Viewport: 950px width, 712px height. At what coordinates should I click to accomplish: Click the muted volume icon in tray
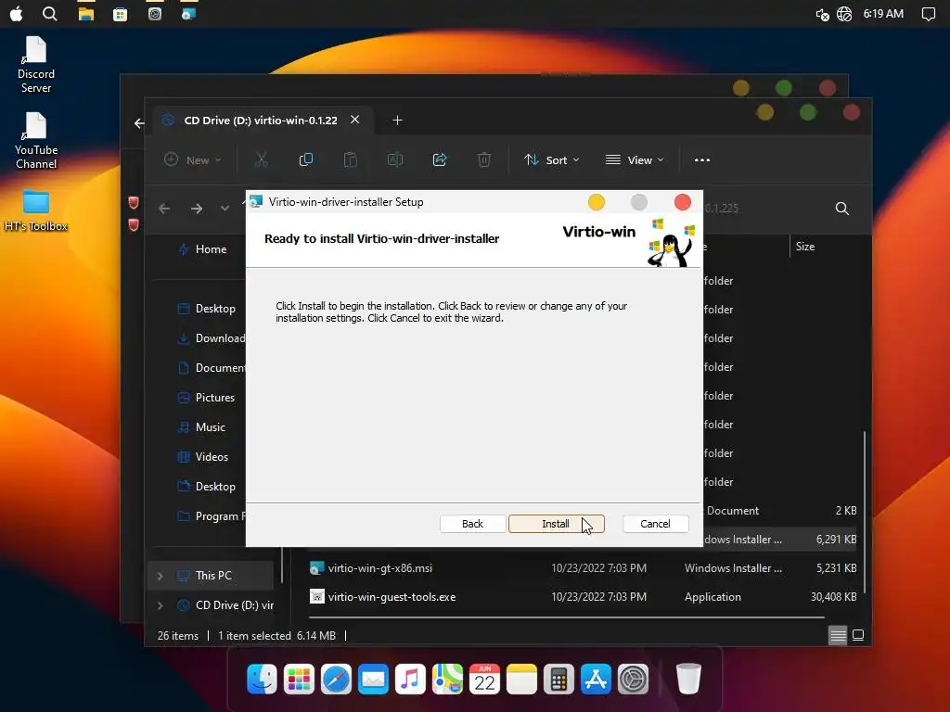(822, 14)
